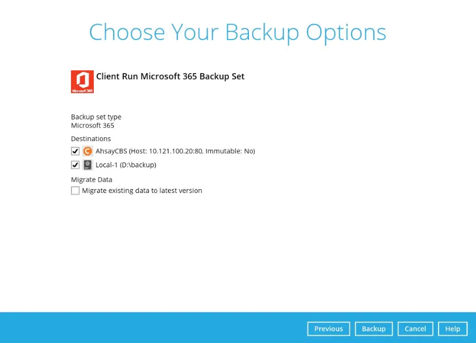Screen dimensions: 476x343
Task: Uncheck the Local-1 destination checkbox
Action: click(75, 165)
